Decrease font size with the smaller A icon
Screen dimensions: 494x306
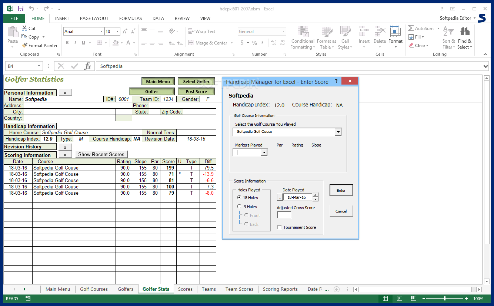pos(133,32)
